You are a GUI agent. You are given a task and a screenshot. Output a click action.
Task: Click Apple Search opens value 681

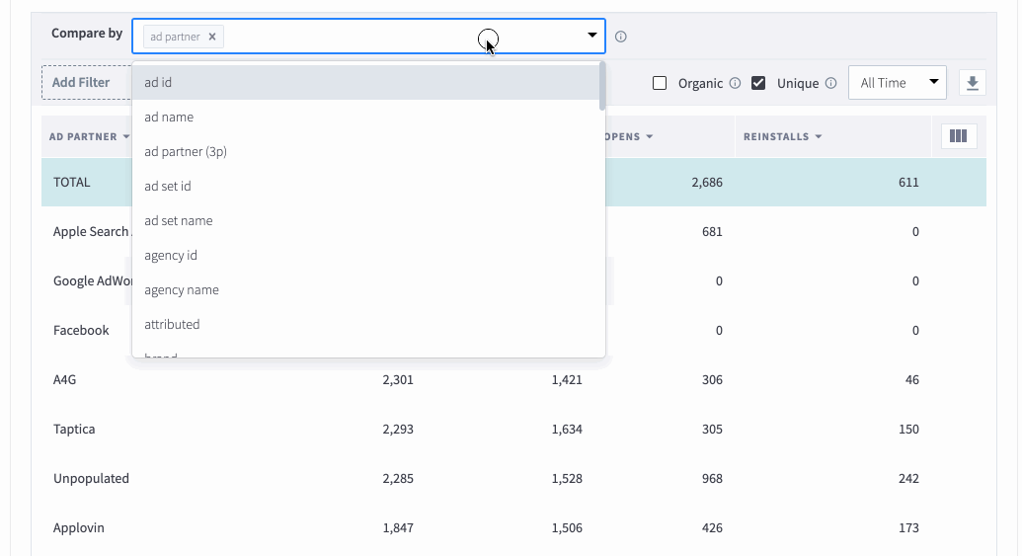pyautogui.click(x=712, y=231)
